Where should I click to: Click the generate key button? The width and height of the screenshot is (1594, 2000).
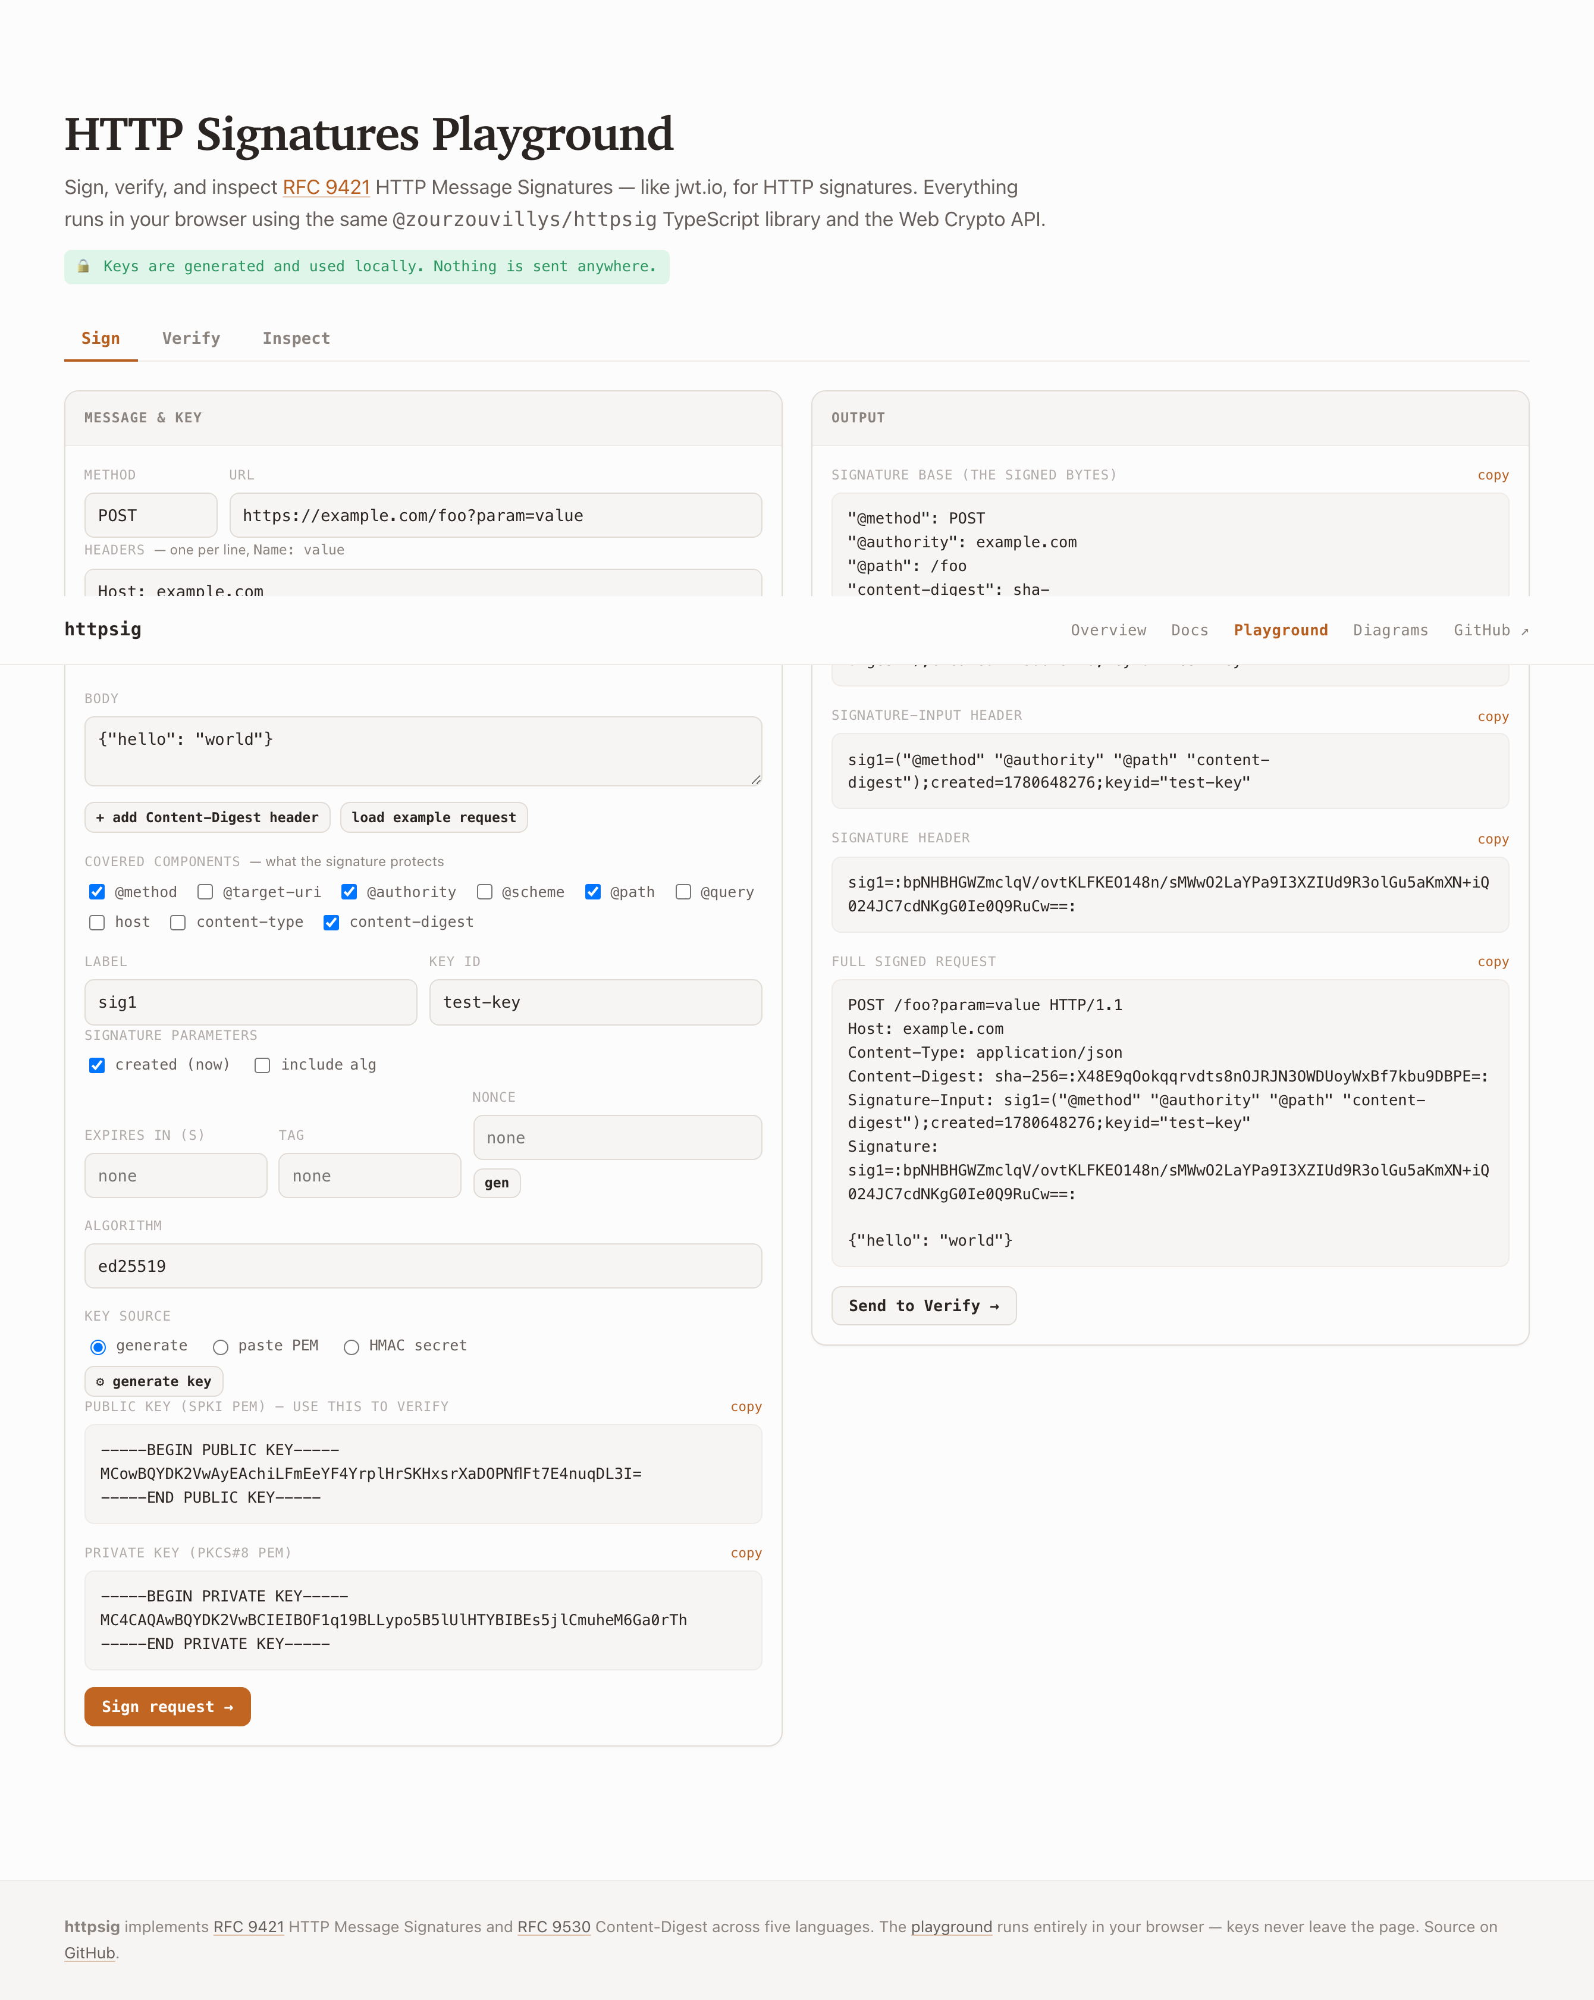(154, 1381)
